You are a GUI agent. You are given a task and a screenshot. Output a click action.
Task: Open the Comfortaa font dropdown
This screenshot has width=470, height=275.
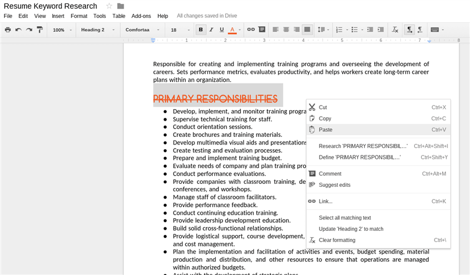tap(142, 30)
